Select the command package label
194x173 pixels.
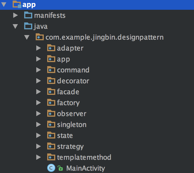click(x=73, y=70)
